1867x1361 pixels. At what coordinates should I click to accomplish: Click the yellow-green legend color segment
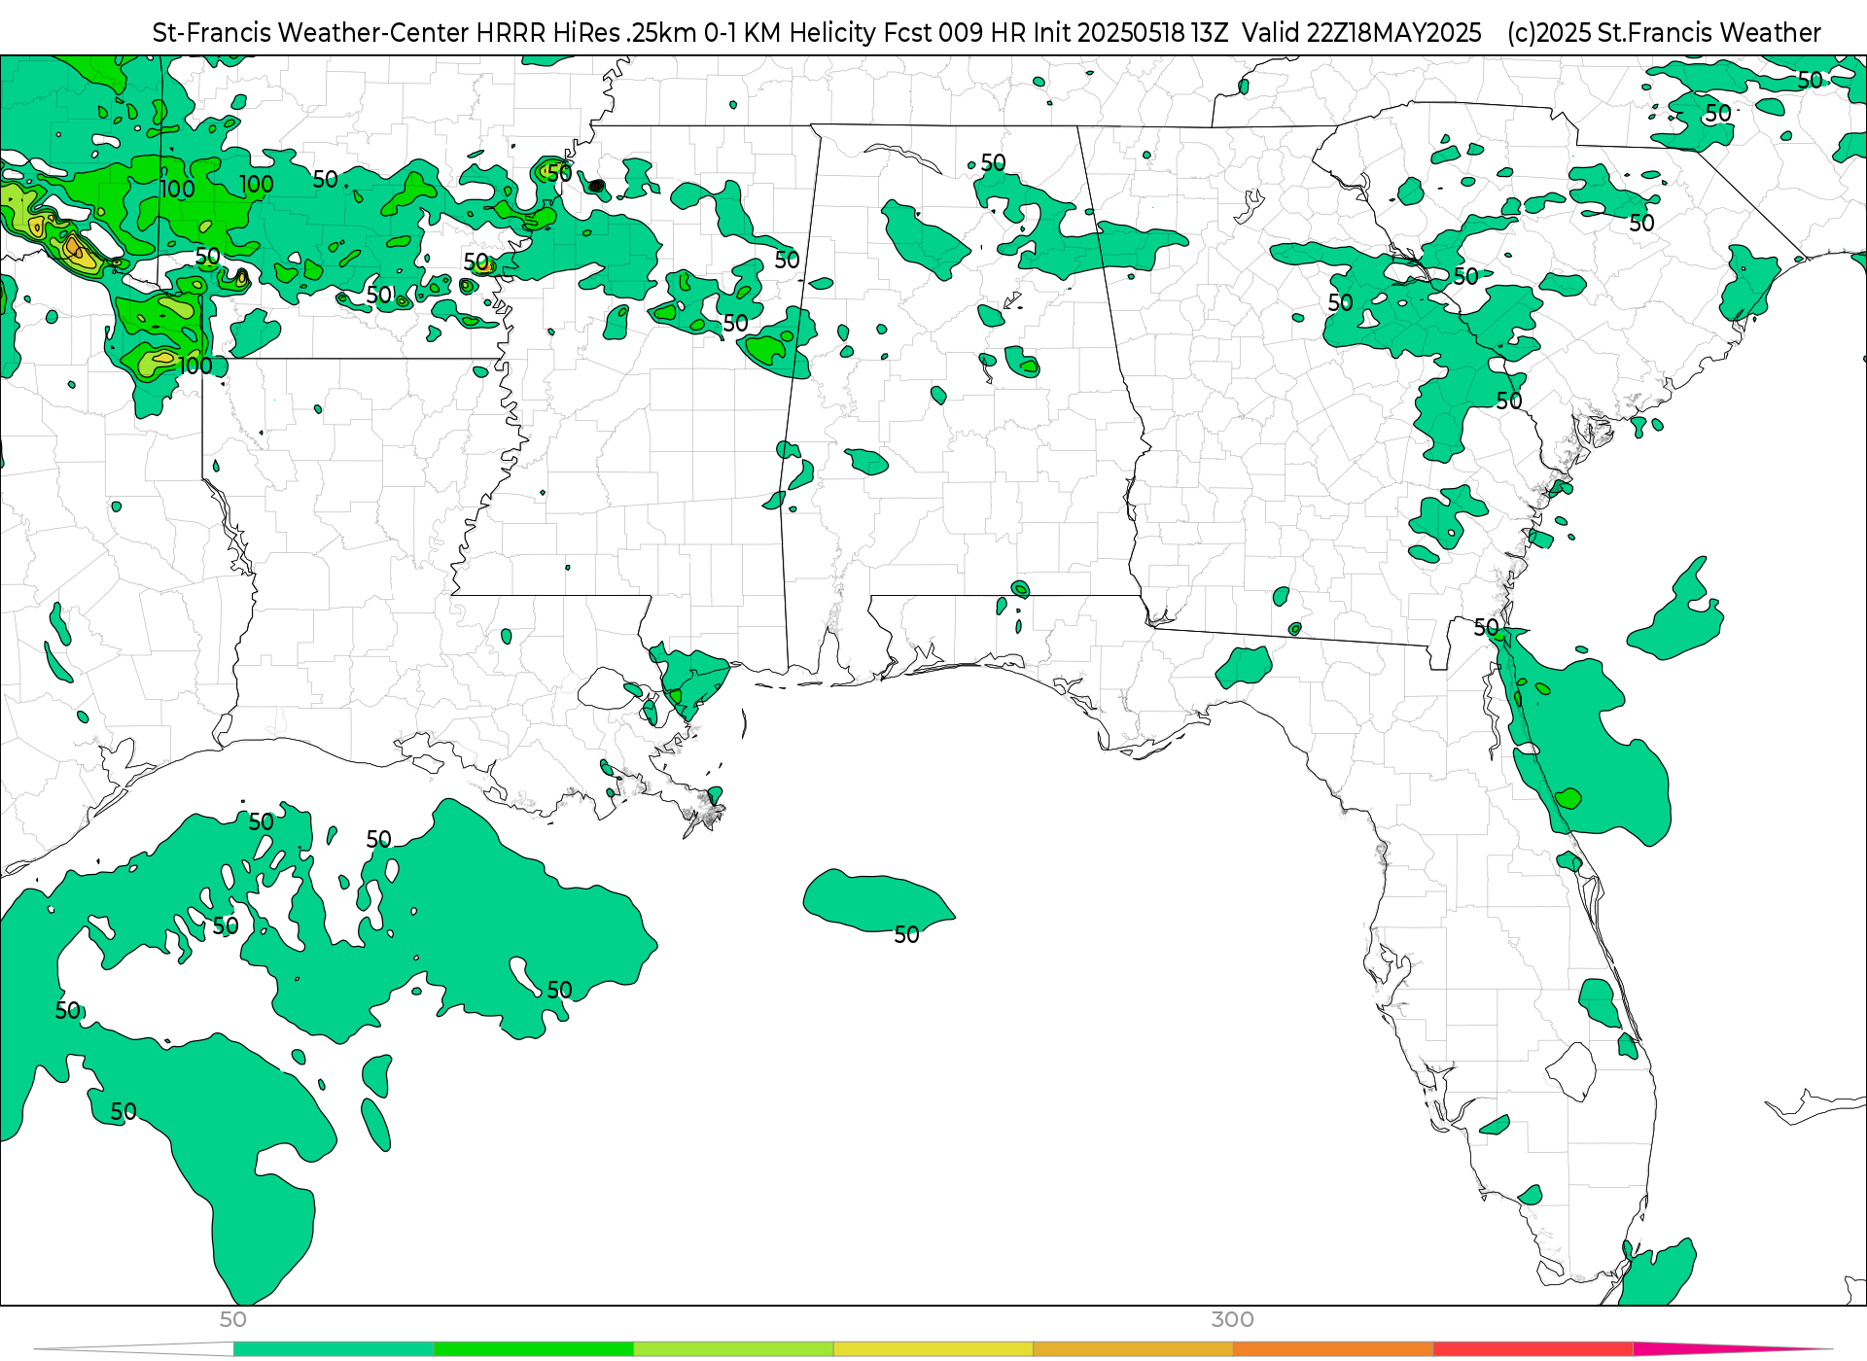[x=733, y=1348]
